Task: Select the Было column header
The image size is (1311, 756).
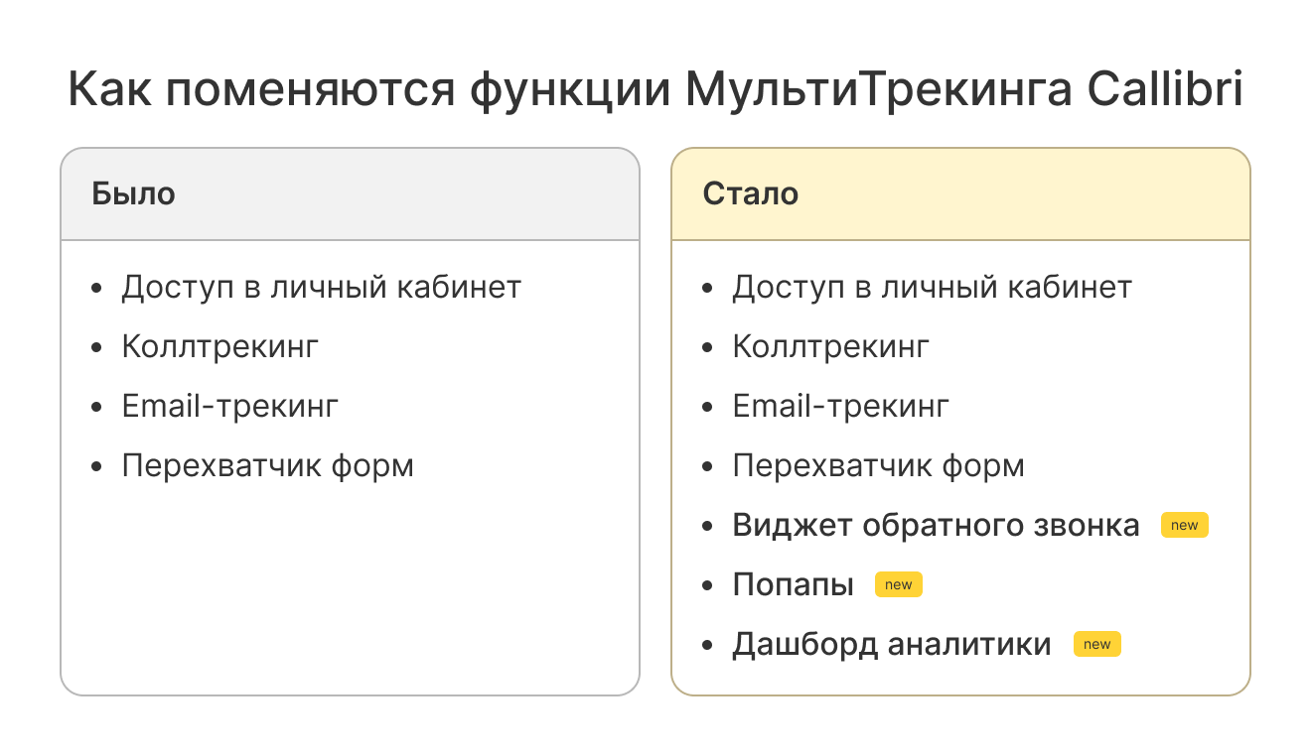Action: pos(133,193)
